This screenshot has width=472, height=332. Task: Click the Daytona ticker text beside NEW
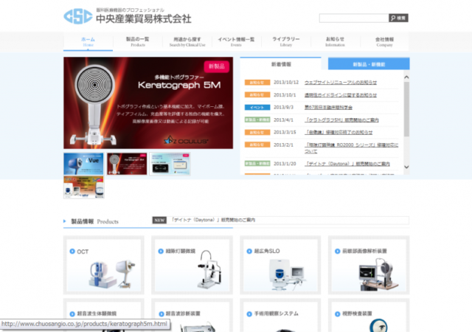coord(213,220)
